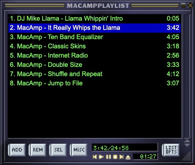
Task: Select track 2 It Really Whips the Llama
Action: (x=95, y=28)
